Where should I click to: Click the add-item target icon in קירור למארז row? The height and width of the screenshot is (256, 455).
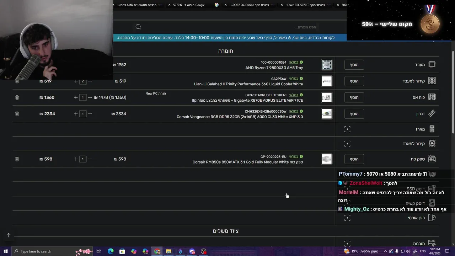point(347,144)
